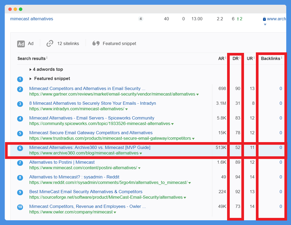Click the Search results info icon
This screenshot has height=225, width=291.
pyautogui.click(x=47, y=58)
